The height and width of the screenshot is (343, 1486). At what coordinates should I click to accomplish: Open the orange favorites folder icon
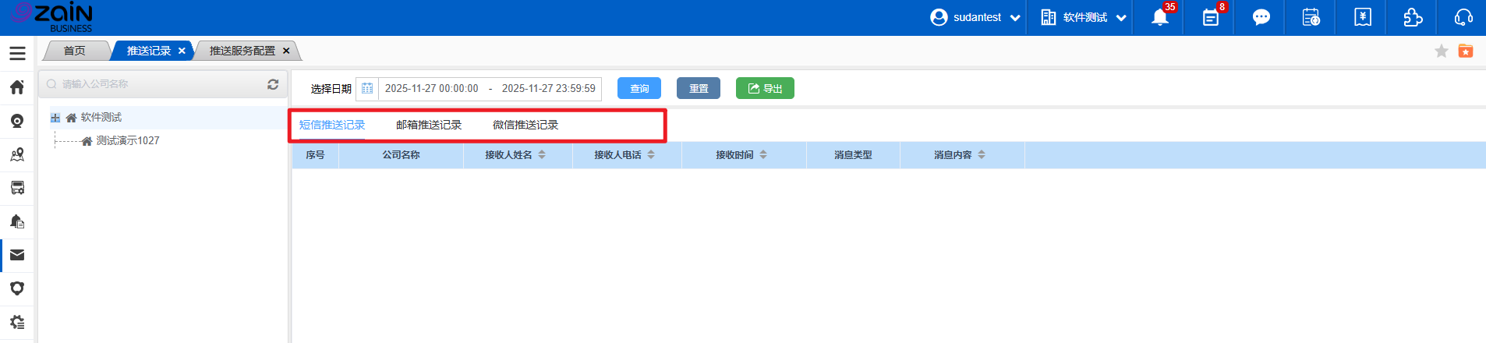(1466, 51)
